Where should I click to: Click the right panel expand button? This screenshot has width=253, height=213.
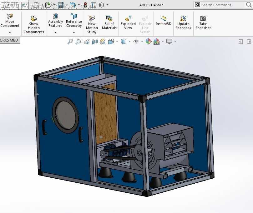pos(249,42)
